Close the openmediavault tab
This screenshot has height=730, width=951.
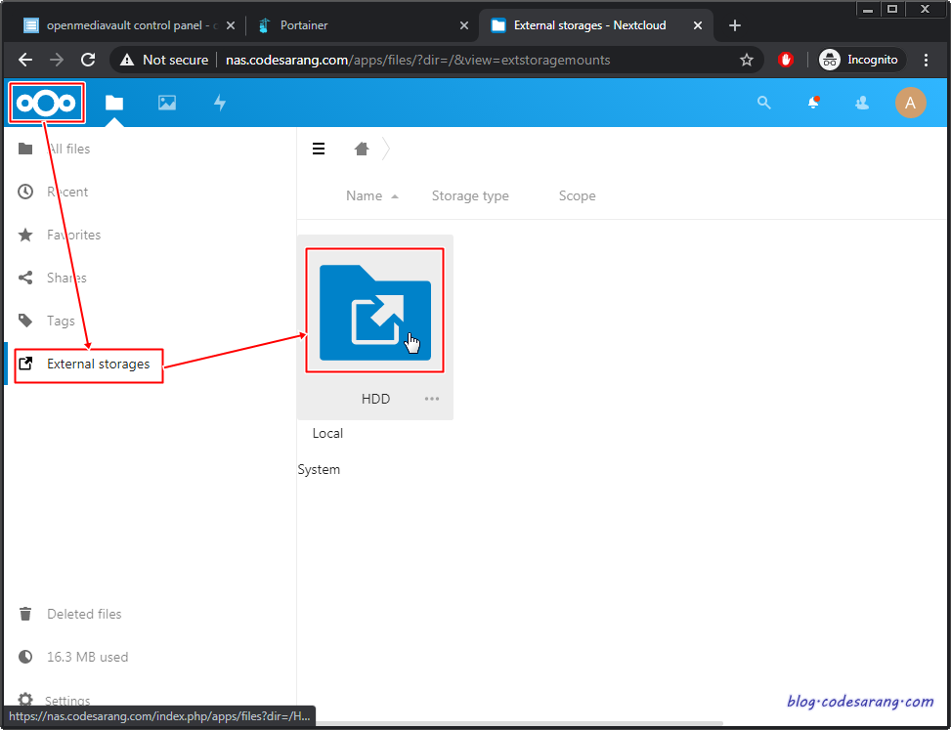[x=231, y=25]
